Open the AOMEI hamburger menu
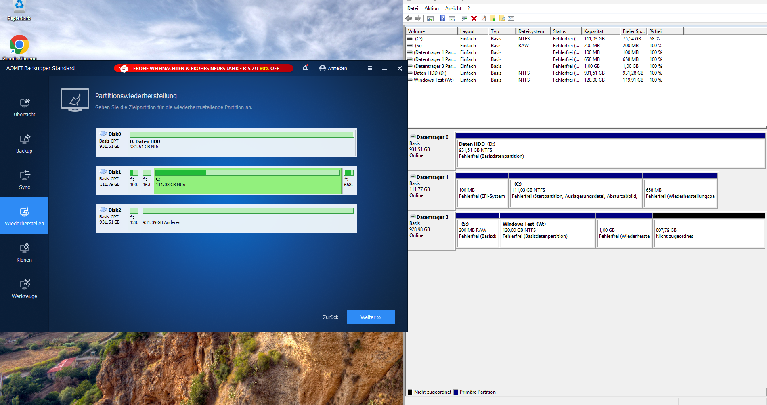 coord(369,68)
